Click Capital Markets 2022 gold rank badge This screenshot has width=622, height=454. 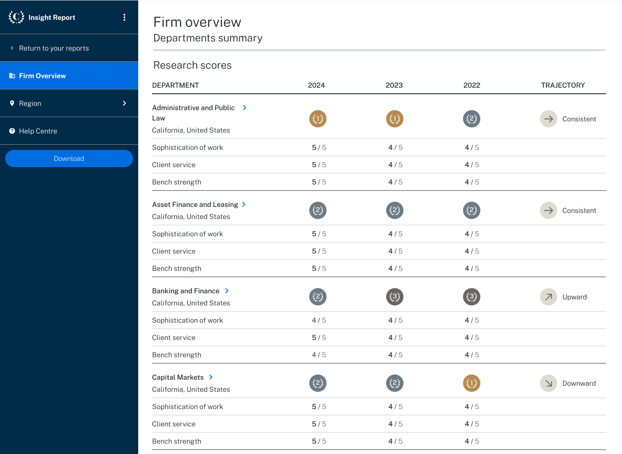(471, 383)
